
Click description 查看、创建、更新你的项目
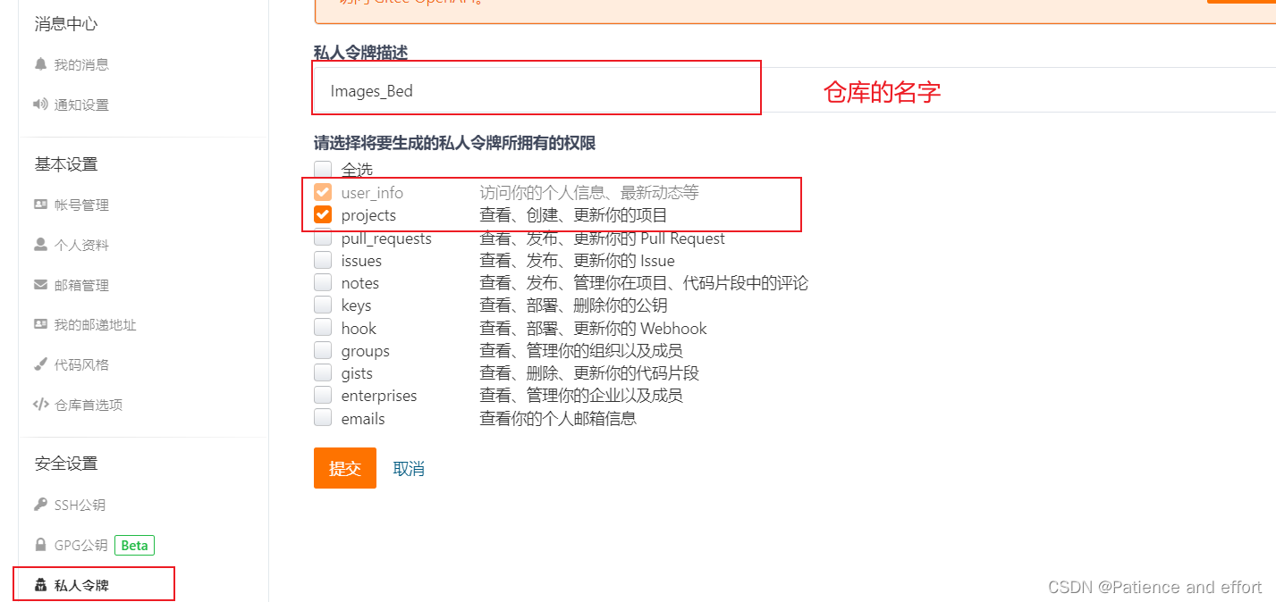573,215
